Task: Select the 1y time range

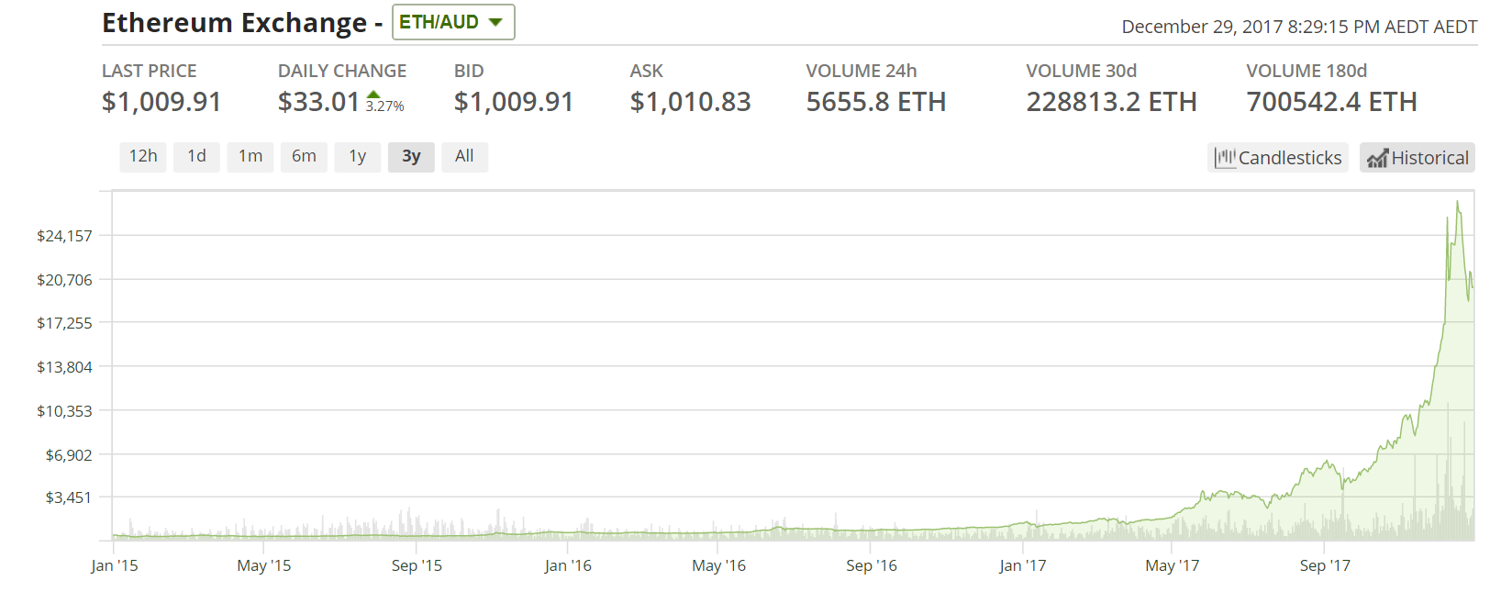Action: coord(358,156)
